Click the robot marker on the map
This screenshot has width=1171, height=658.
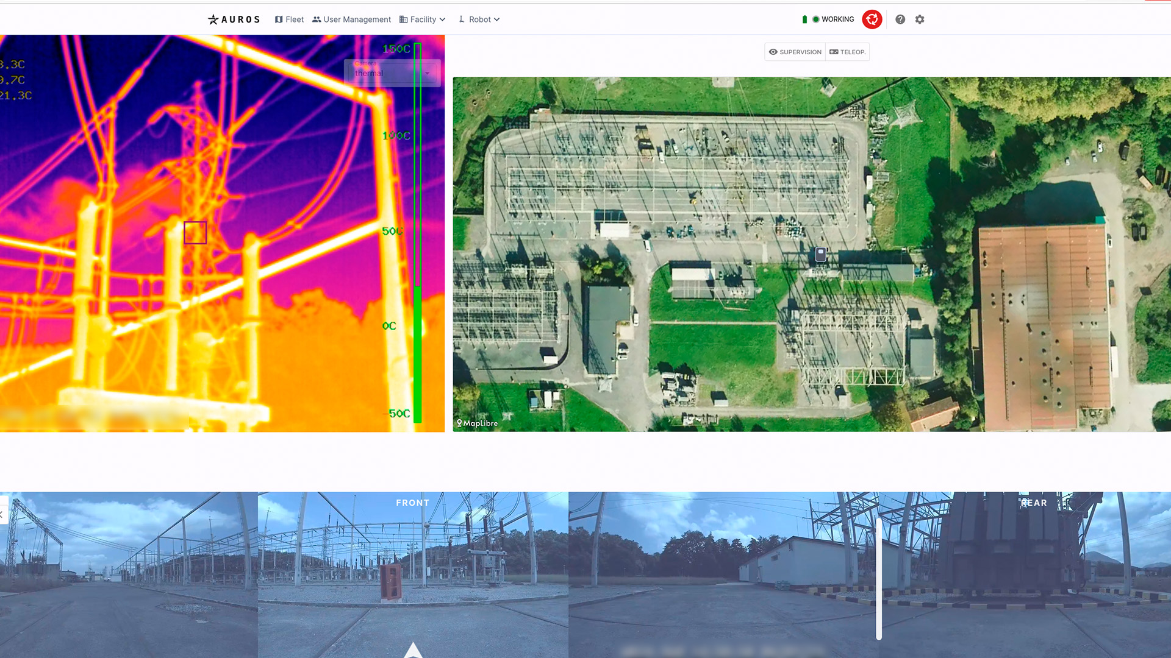(821, 254)
